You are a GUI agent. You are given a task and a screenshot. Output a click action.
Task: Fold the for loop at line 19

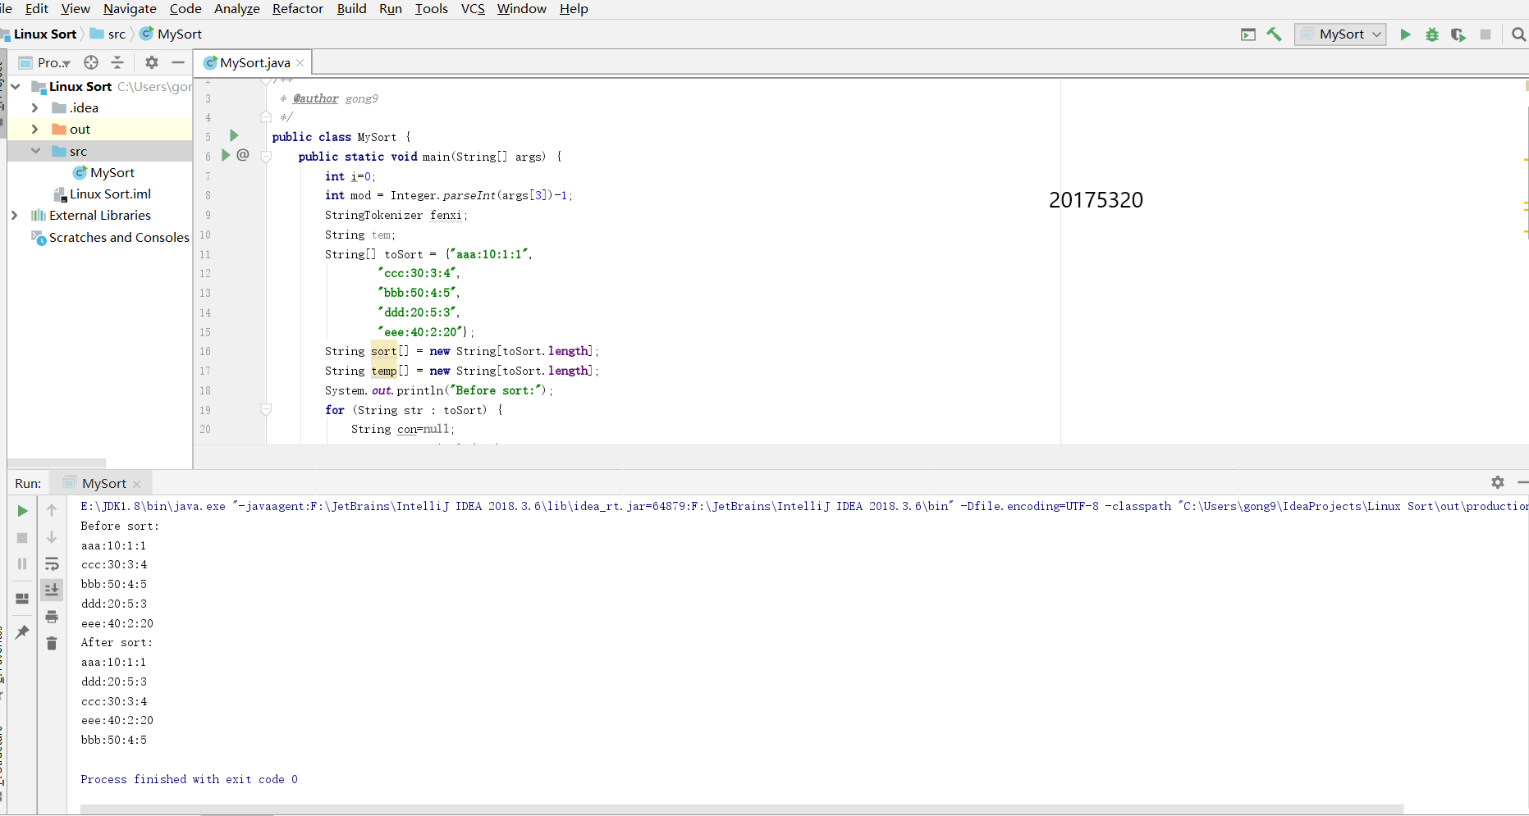[x=266, y=409]
